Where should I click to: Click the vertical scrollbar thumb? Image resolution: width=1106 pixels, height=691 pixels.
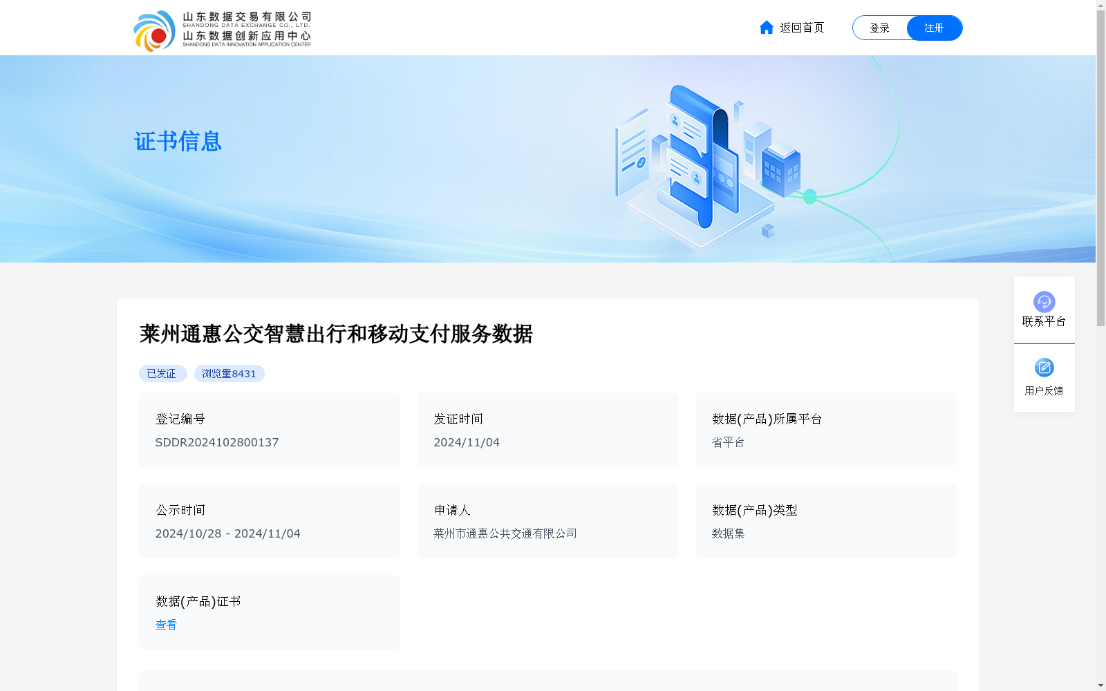(1100, 168)
